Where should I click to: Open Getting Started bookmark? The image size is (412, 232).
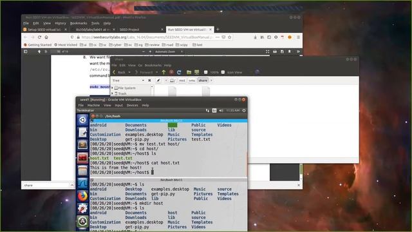37,45
